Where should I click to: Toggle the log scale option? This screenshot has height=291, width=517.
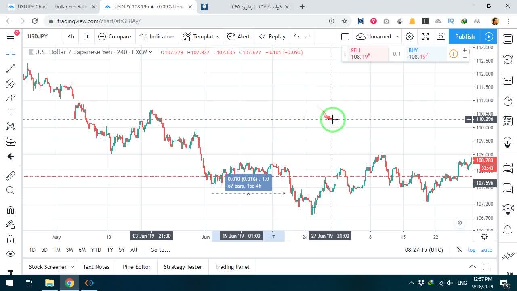[x=472, y=250]
